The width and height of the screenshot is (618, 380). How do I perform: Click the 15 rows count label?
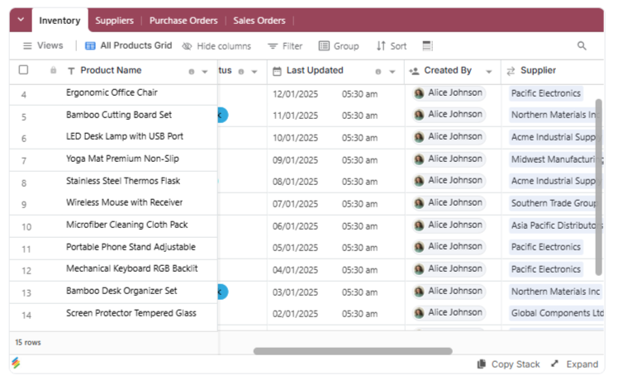[x=28, y=343]
